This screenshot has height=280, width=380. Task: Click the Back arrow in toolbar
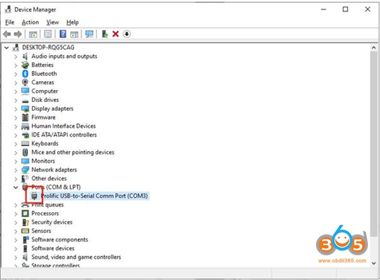click(x=7, y=34)
